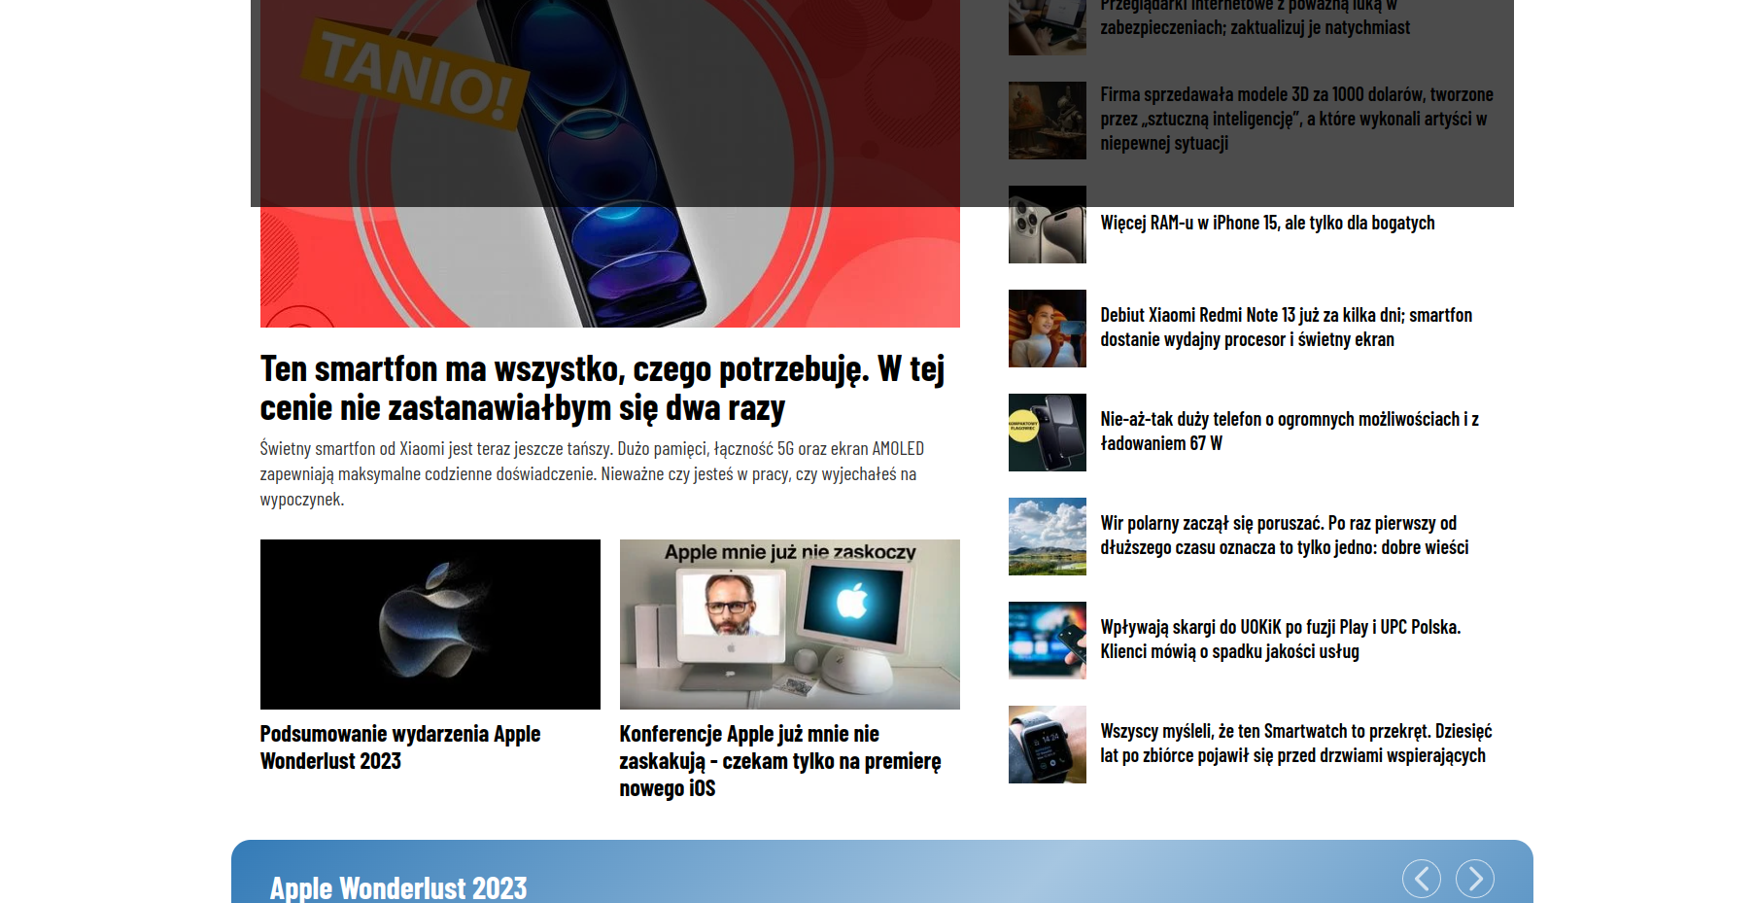Open headline about Xiaomi smartphone having everything
1755x903 pixels.
[602, 388]
